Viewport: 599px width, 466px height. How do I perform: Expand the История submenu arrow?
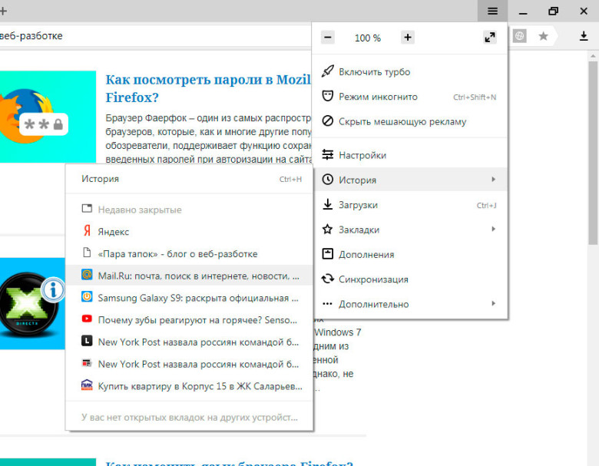pyautogui.click(x=494, y=180)
